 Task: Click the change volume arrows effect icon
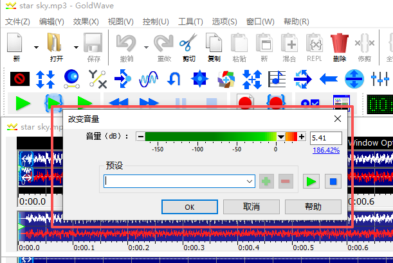tap(46, 80)
